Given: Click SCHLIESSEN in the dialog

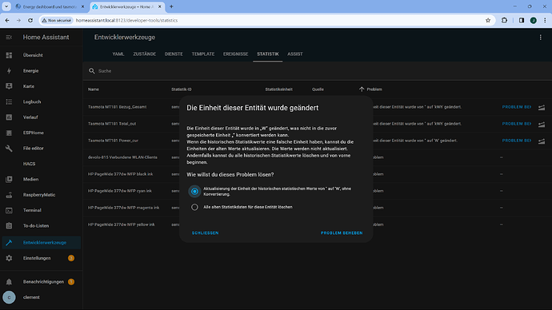Looking at the screenshot, I should pyautogui.click(x=206, y=233).
